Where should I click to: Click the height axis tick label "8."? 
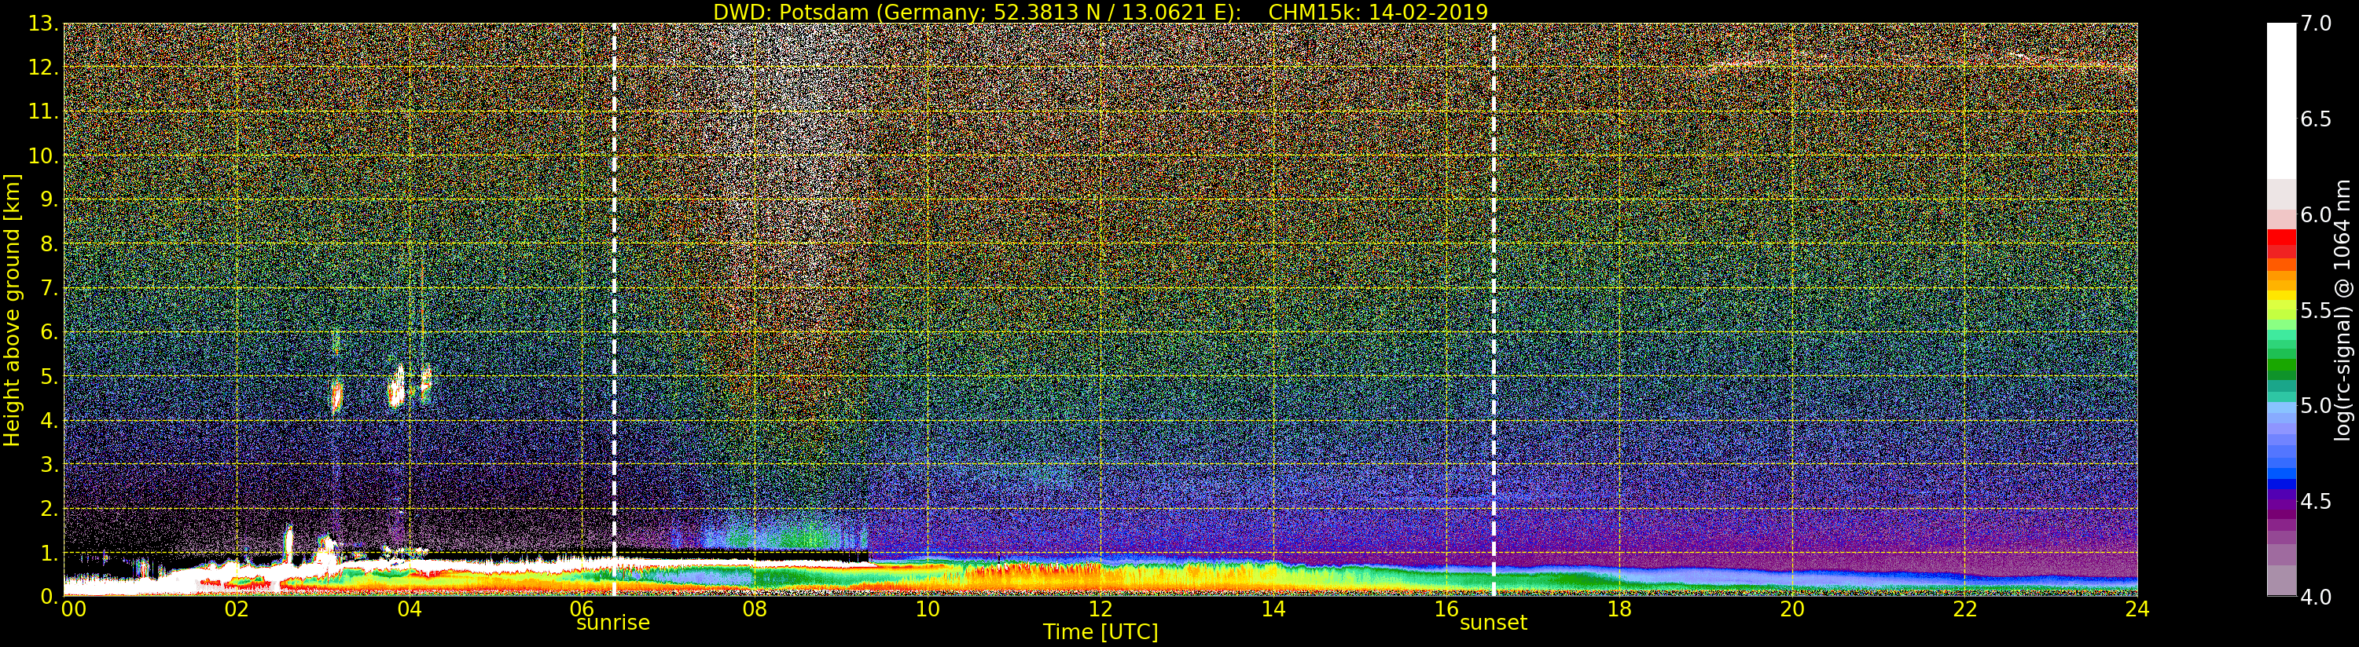[x=49, y=244]
